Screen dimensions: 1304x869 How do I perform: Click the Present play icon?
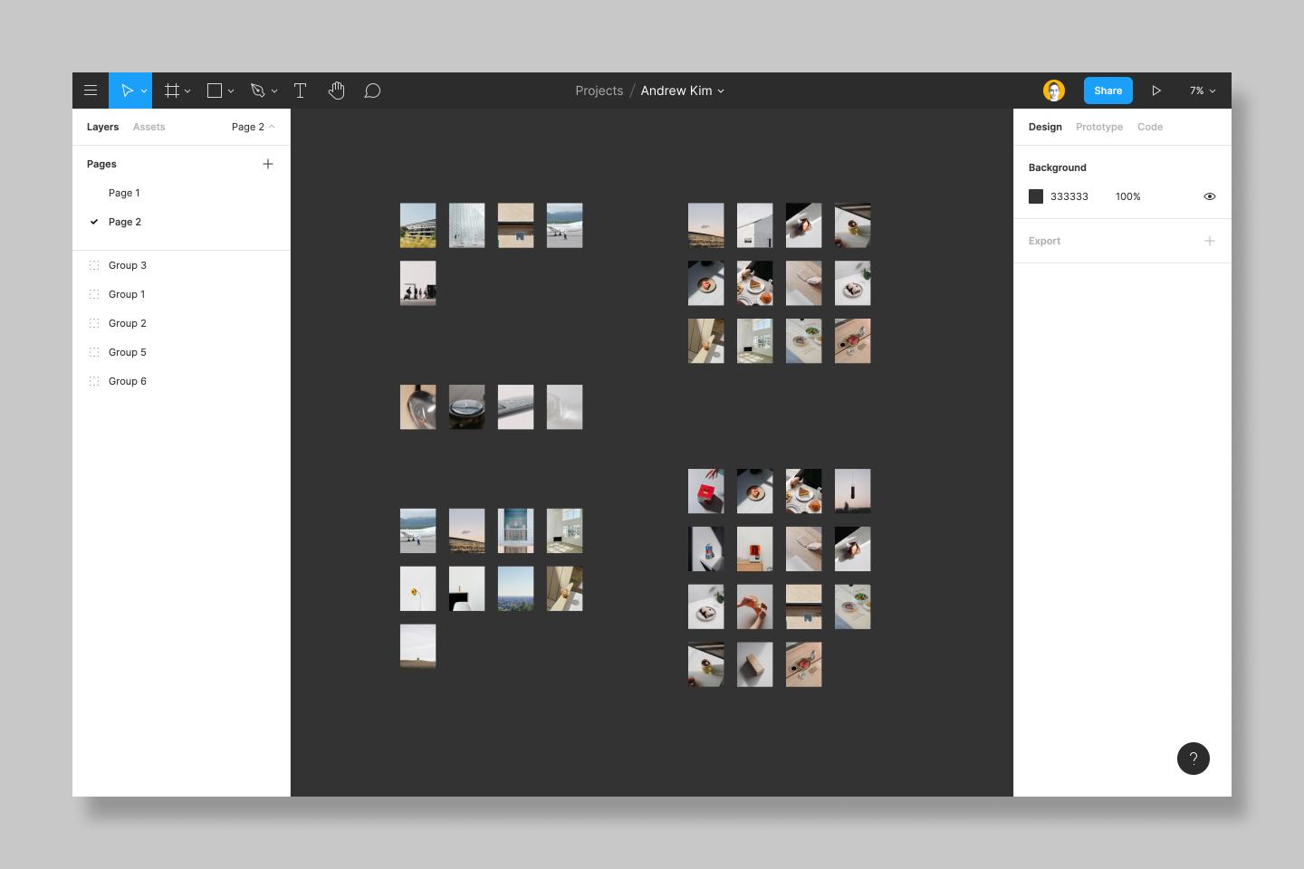(1156, 91)
